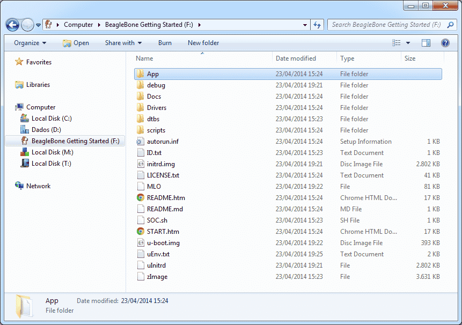Open the Share with menu
This screenshot has width=462, height=325.
123,43
